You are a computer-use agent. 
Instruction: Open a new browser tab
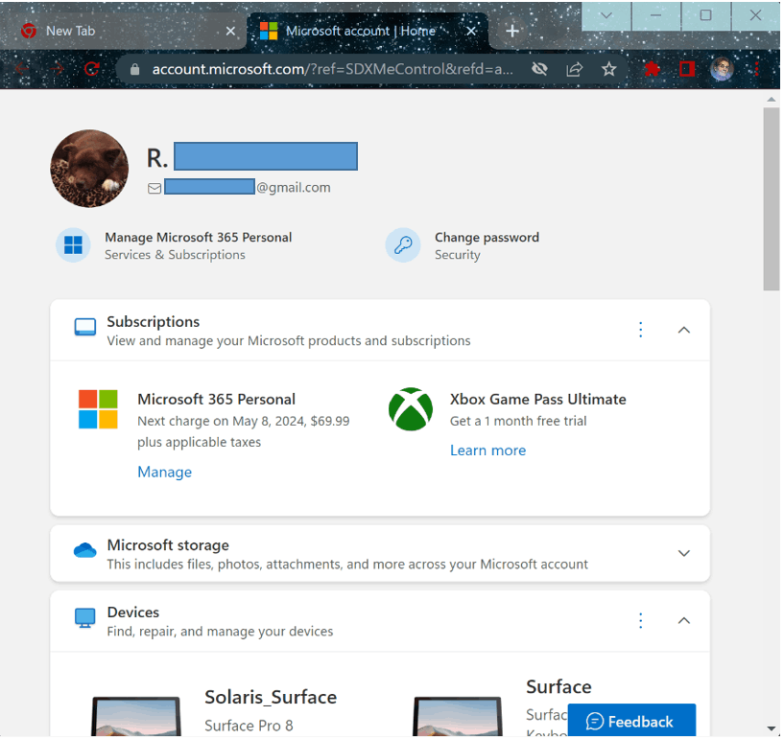tap(512, 31)
